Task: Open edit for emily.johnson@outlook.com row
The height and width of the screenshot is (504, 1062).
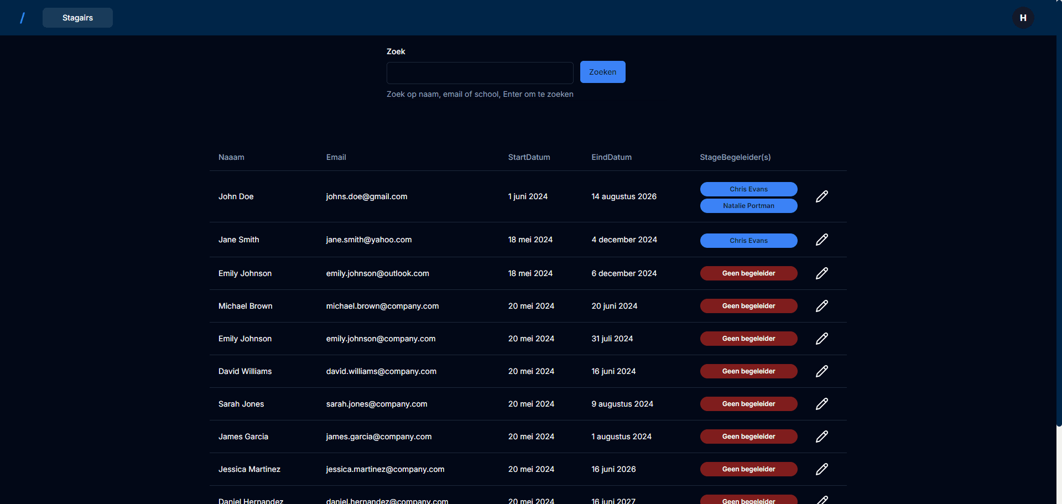Action: pyautogui.click(x=821, y=273)
